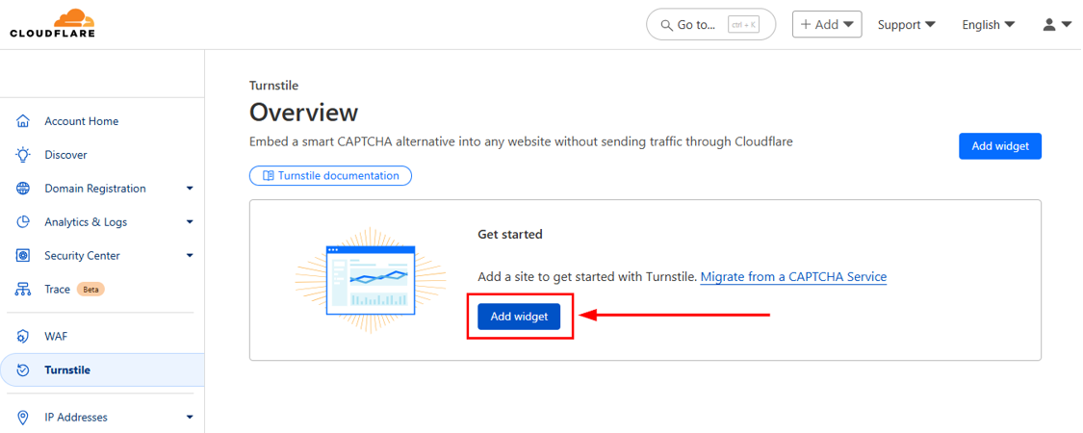Viewport: 1083px width, 433px height.
Task: Open the user account profile menu
Action: [1056, 25]
